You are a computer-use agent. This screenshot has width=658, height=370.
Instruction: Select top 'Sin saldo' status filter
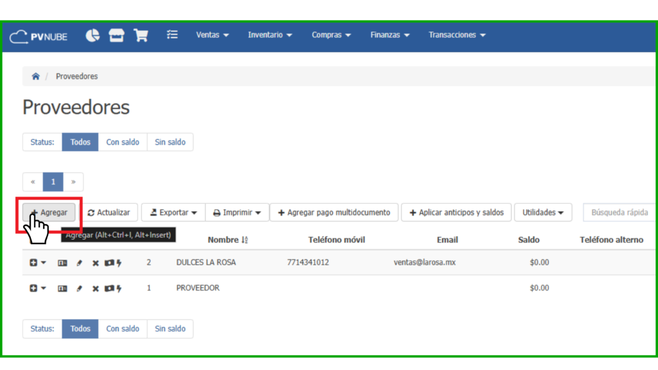click(170, 142)
